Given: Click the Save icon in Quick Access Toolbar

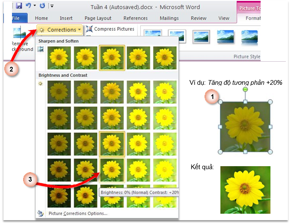Looking at the screenshot, I should point(19,6).
